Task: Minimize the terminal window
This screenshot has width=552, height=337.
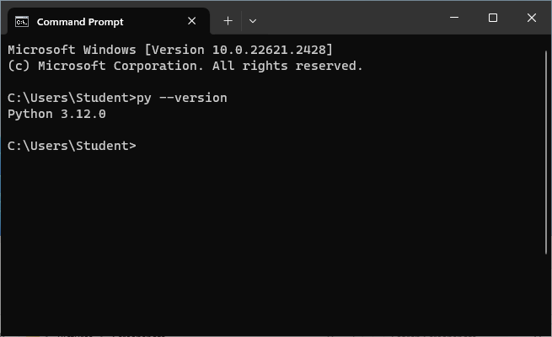Action: [x=454, y=19]
